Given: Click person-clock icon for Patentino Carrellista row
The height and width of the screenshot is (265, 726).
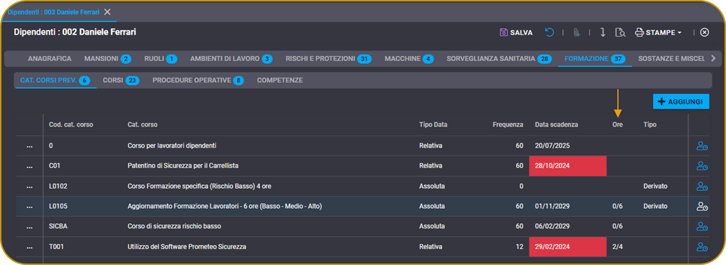Looking at the screenshot, I should click(x=702, y=166).
